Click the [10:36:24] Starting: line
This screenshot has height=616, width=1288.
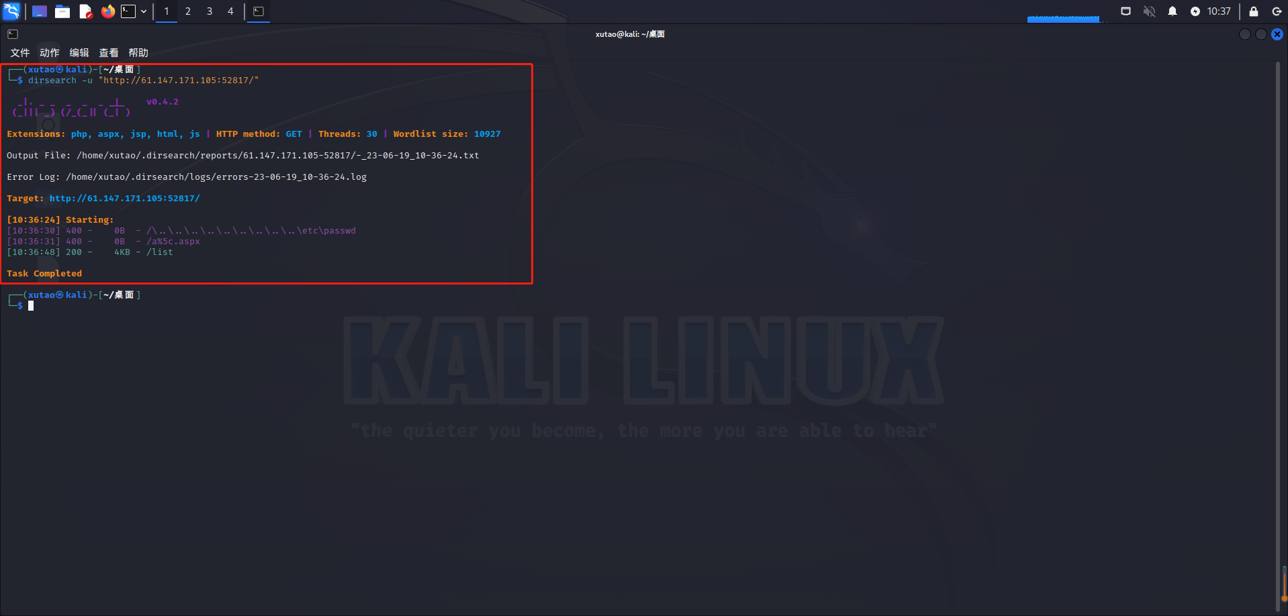[x=60, y=220]
